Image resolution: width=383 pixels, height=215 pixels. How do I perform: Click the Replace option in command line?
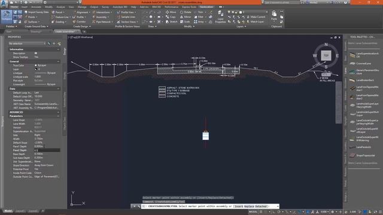249,206
